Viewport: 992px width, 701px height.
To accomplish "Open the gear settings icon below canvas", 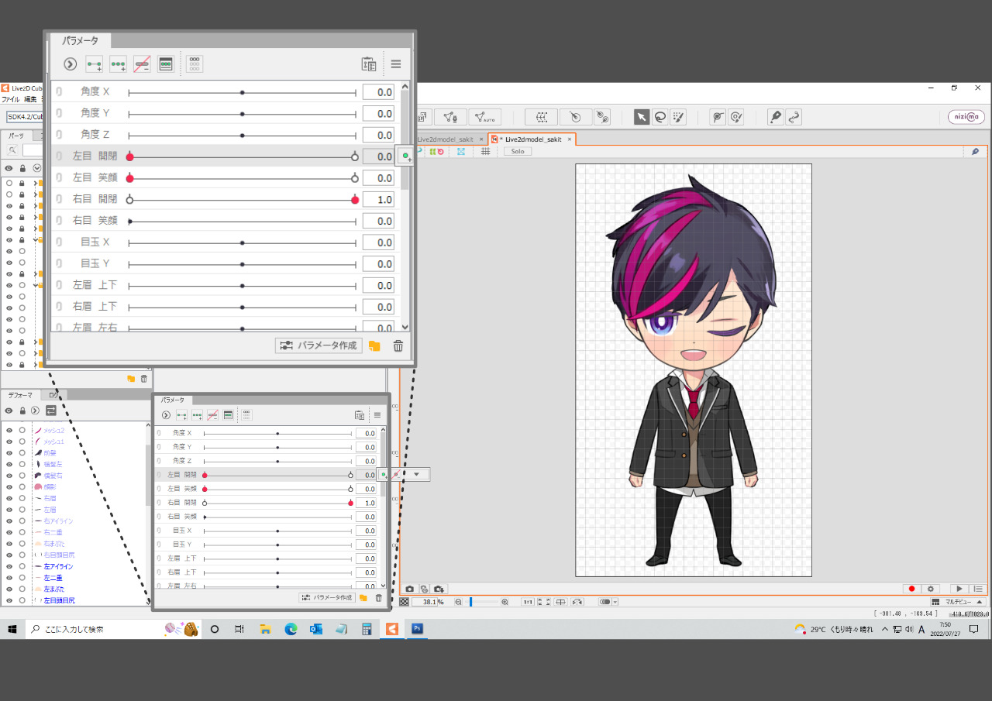I will point(931,589).
